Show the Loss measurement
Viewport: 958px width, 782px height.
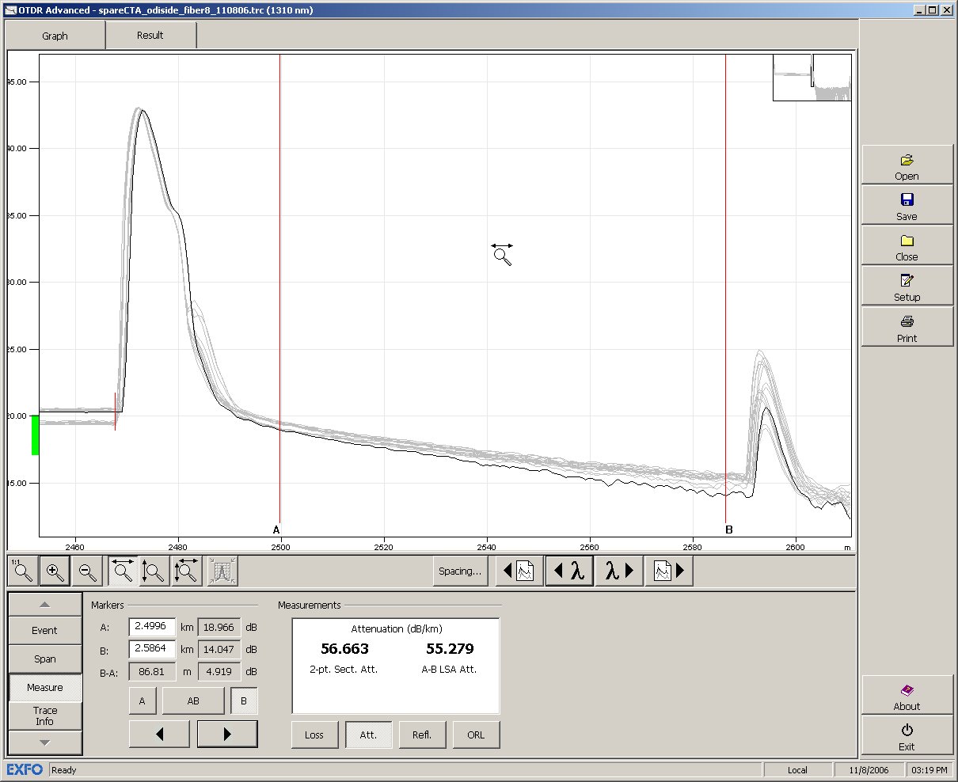pyautogui.click(x=314, y=735)
